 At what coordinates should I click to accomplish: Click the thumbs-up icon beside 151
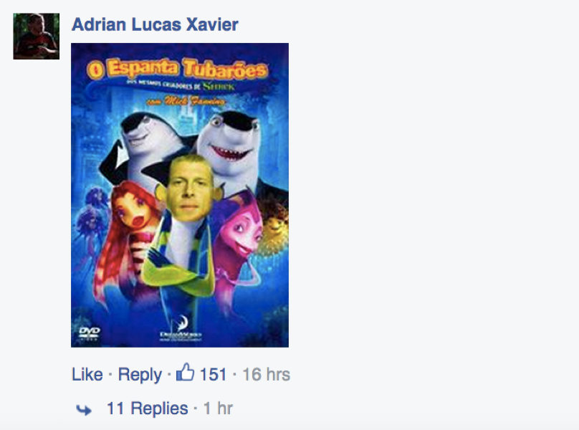[185, 372]
